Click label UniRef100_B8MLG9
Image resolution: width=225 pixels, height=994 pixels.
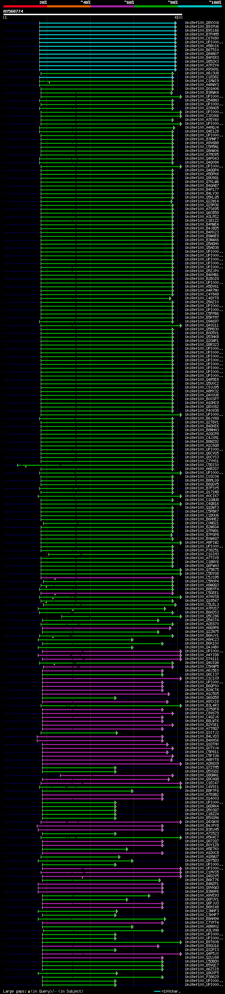click(202, 480)
